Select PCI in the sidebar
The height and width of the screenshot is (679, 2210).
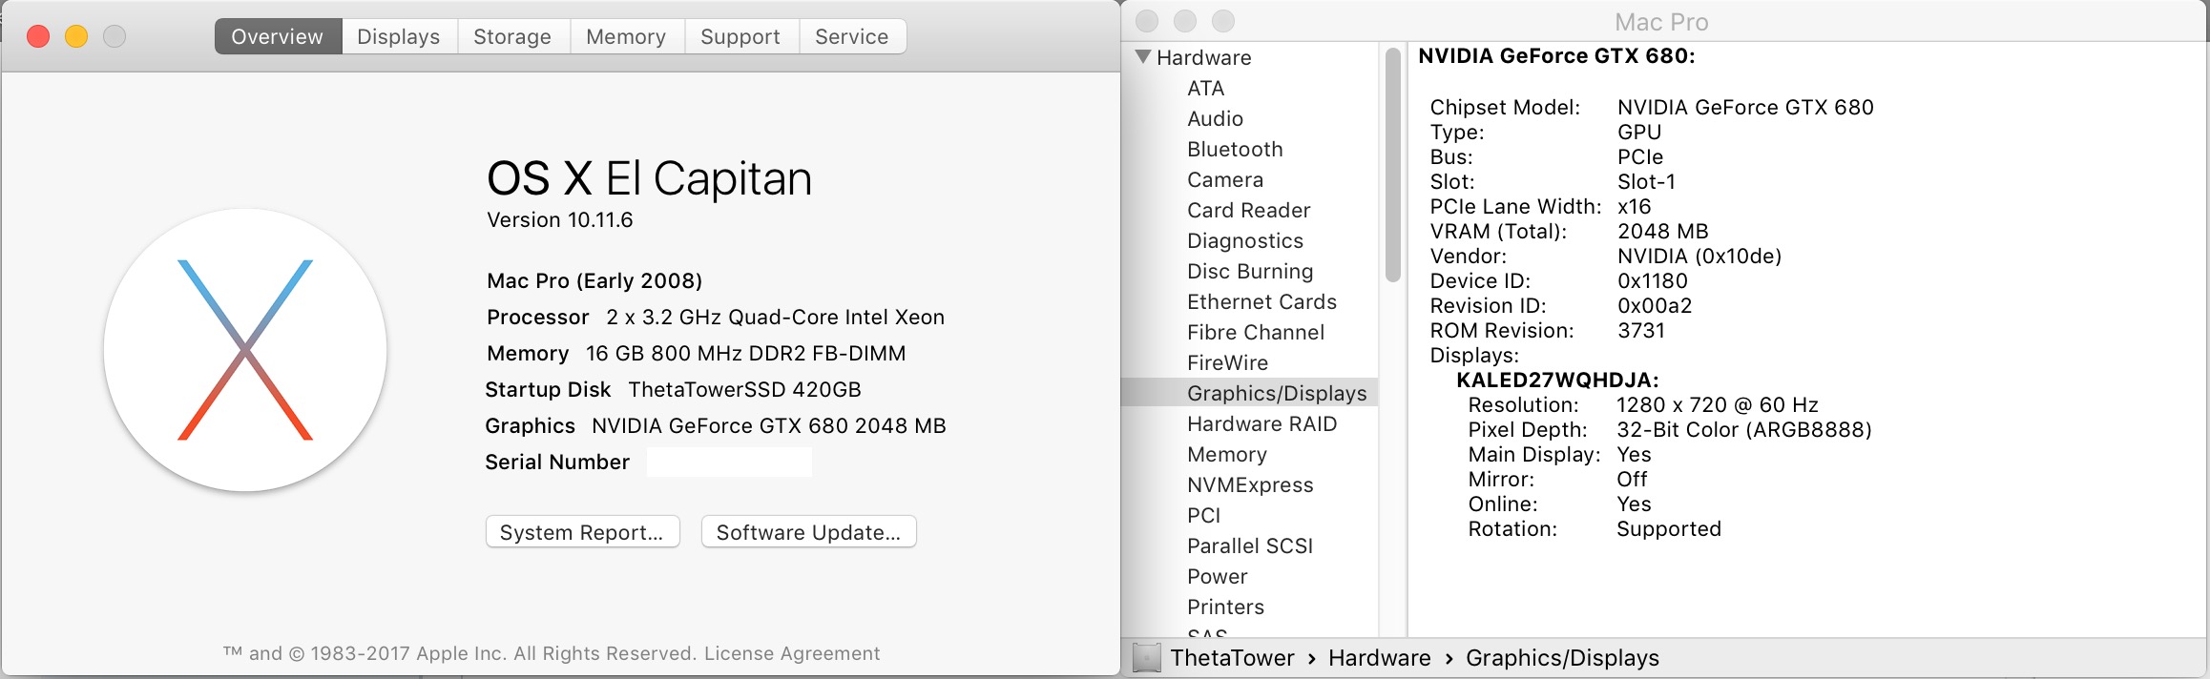[1204, 515]
